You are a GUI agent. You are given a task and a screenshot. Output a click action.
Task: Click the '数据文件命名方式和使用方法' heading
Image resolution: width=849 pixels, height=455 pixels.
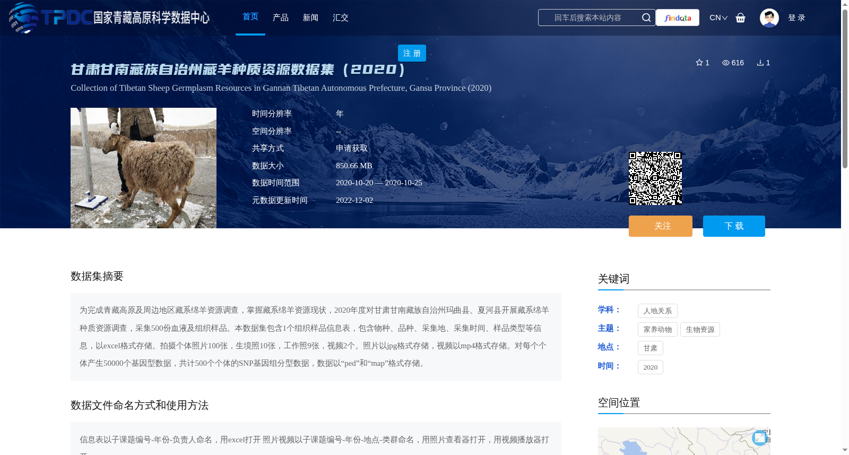(140, 405)
